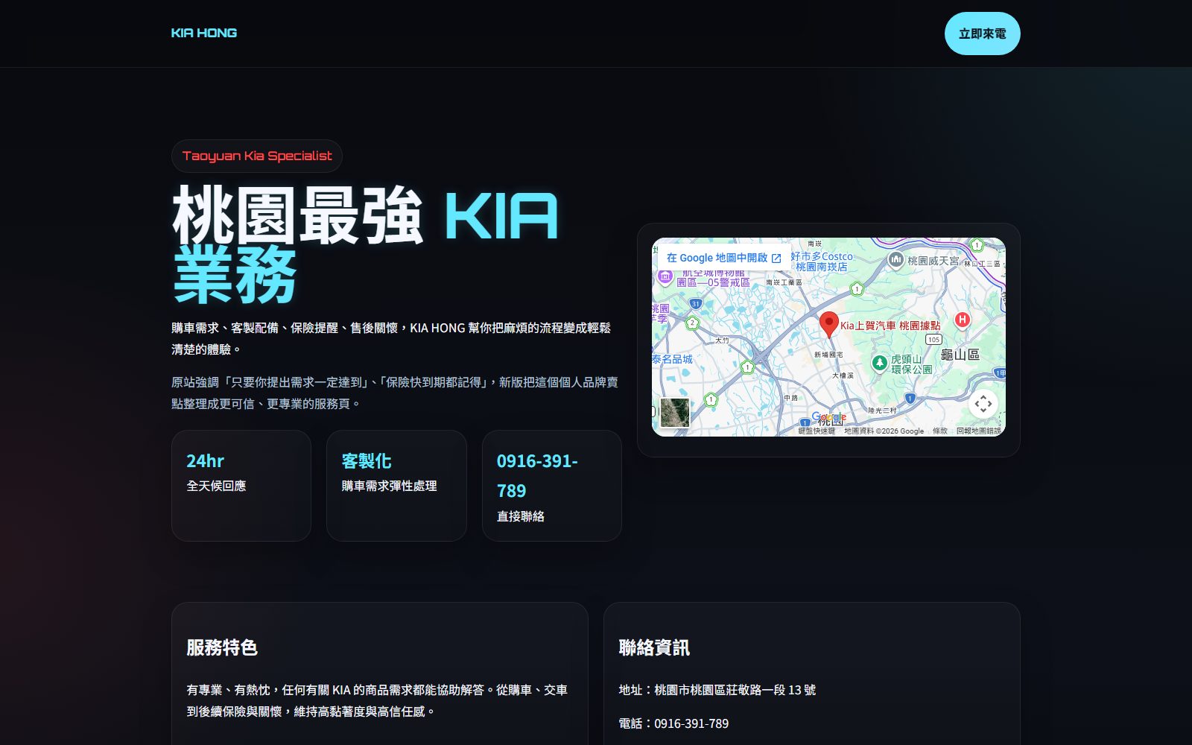Click the 桃園最強 KIA 業務 headline
This screenshot has width=1192, height=745.
(x=365, y=244)
